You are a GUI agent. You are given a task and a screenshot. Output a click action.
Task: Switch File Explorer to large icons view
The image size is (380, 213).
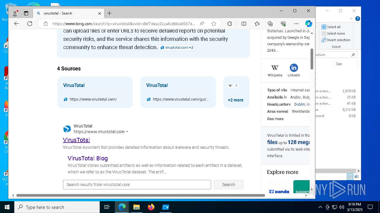coord(357,177)
